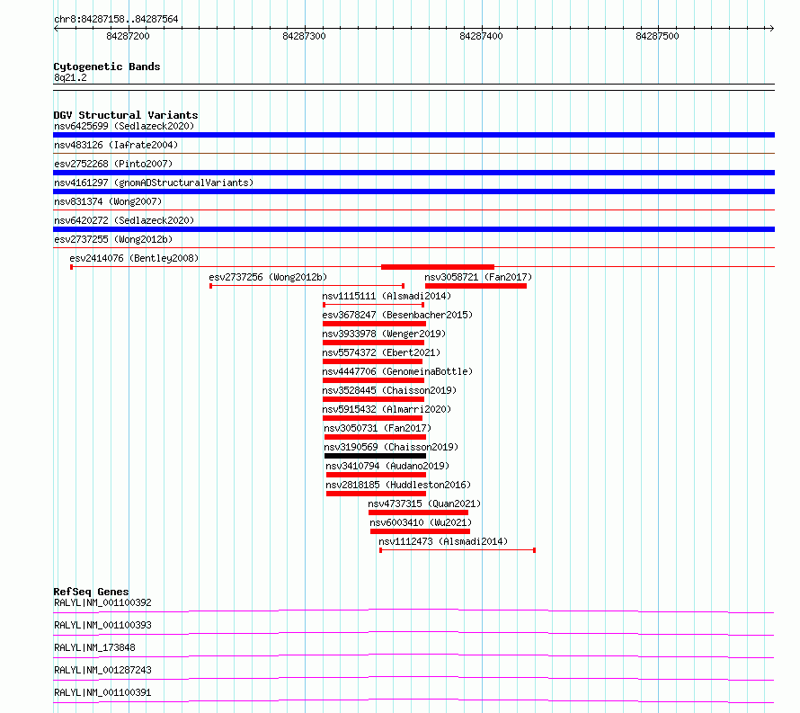This screenshot has height=713, width=800.
Task: Open the nsv483126 (Iafrate2004) variant
Action: (116, 145)
